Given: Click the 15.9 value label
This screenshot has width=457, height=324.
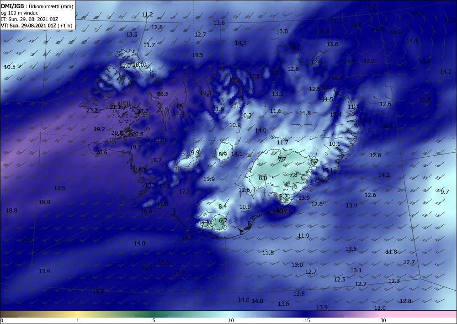Looking at the screenshot, I should click(x=179, y=272).
